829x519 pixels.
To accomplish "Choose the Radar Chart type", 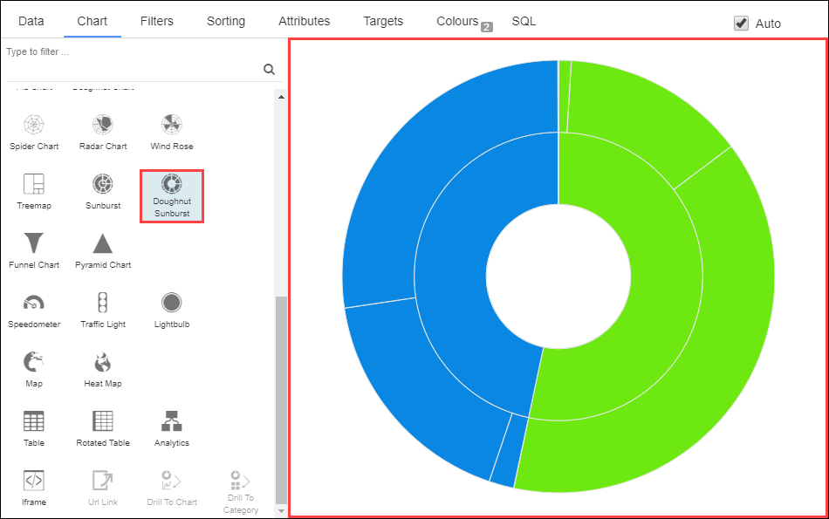I will 103,124.
